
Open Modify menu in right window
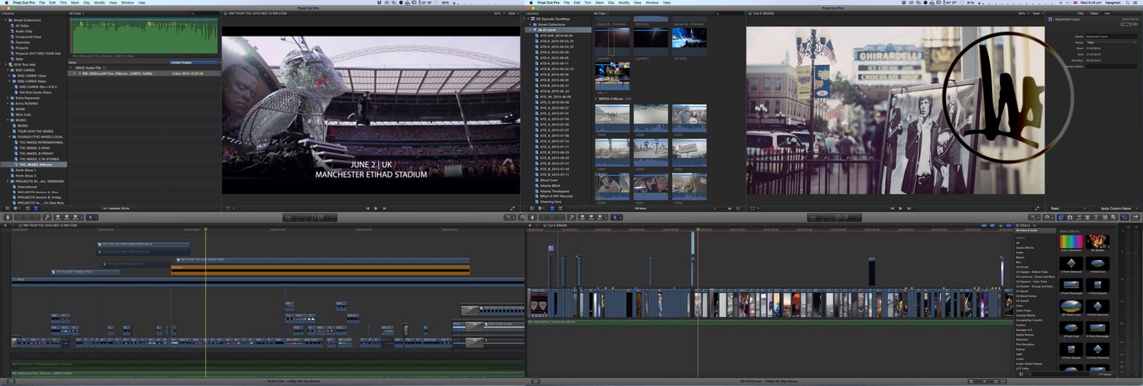[x=624, y=3]
